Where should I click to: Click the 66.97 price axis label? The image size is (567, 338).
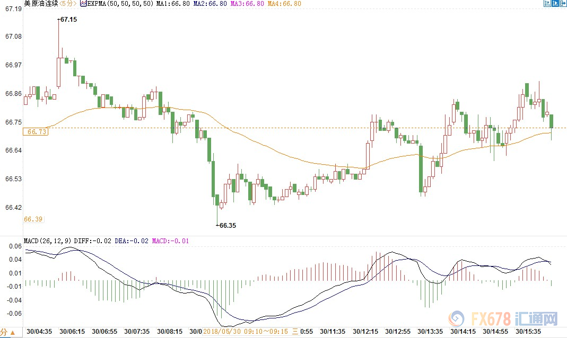(x=14, y=65)
